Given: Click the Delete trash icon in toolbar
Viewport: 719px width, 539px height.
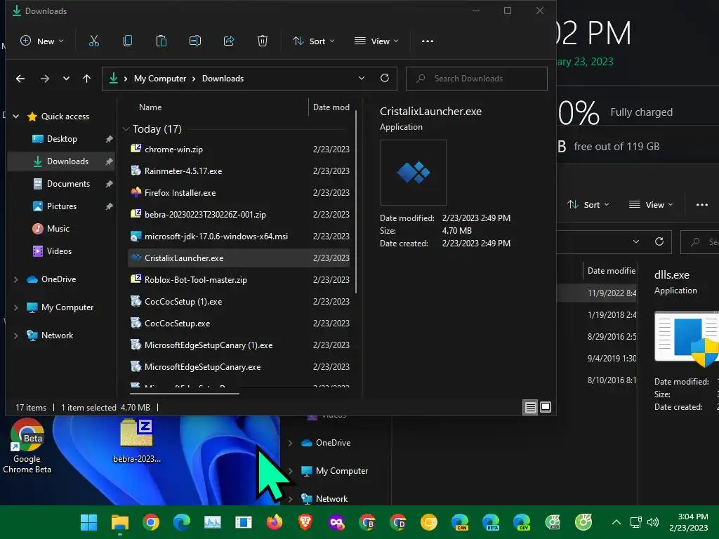Looking at the screenshot, I should pos(263,41).
